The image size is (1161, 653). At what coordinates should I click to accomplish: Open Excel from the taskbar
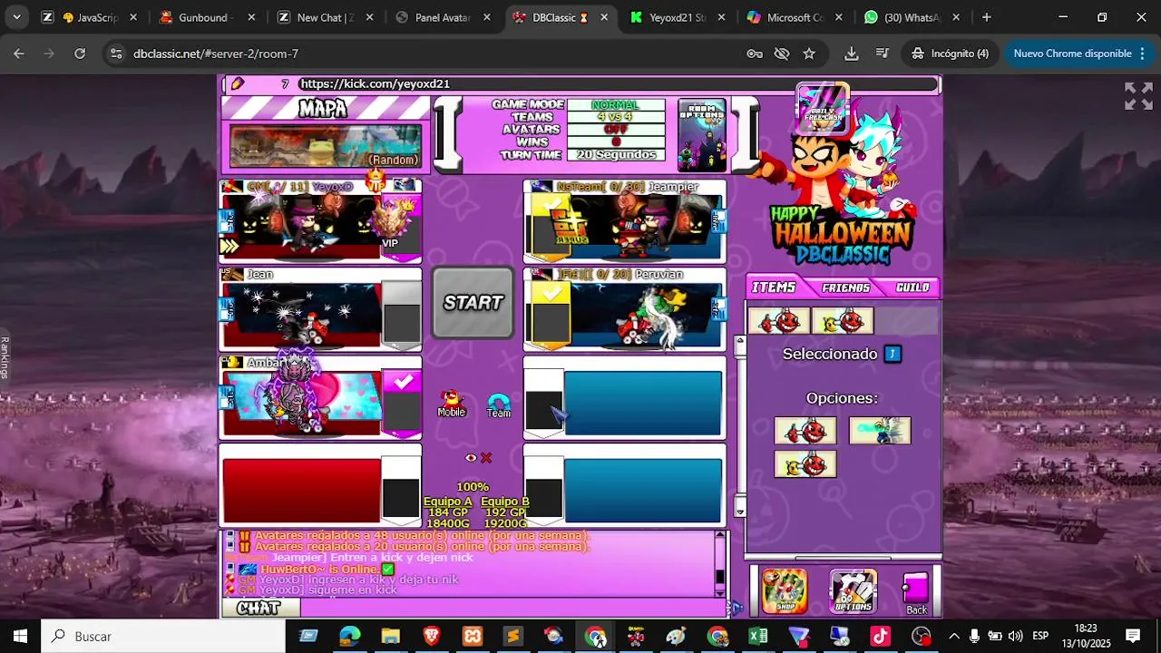pyautogui.click(x=758, y=637)
